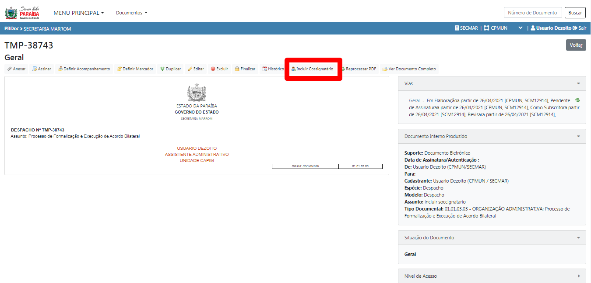Click the Assinar signature icon

pos(35,69)
